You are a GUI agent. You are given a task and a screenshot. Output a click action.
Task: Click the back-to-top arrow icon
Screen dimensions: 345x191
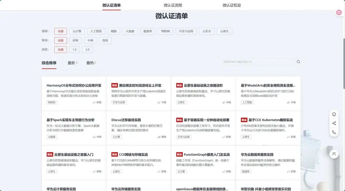[334, 154]
